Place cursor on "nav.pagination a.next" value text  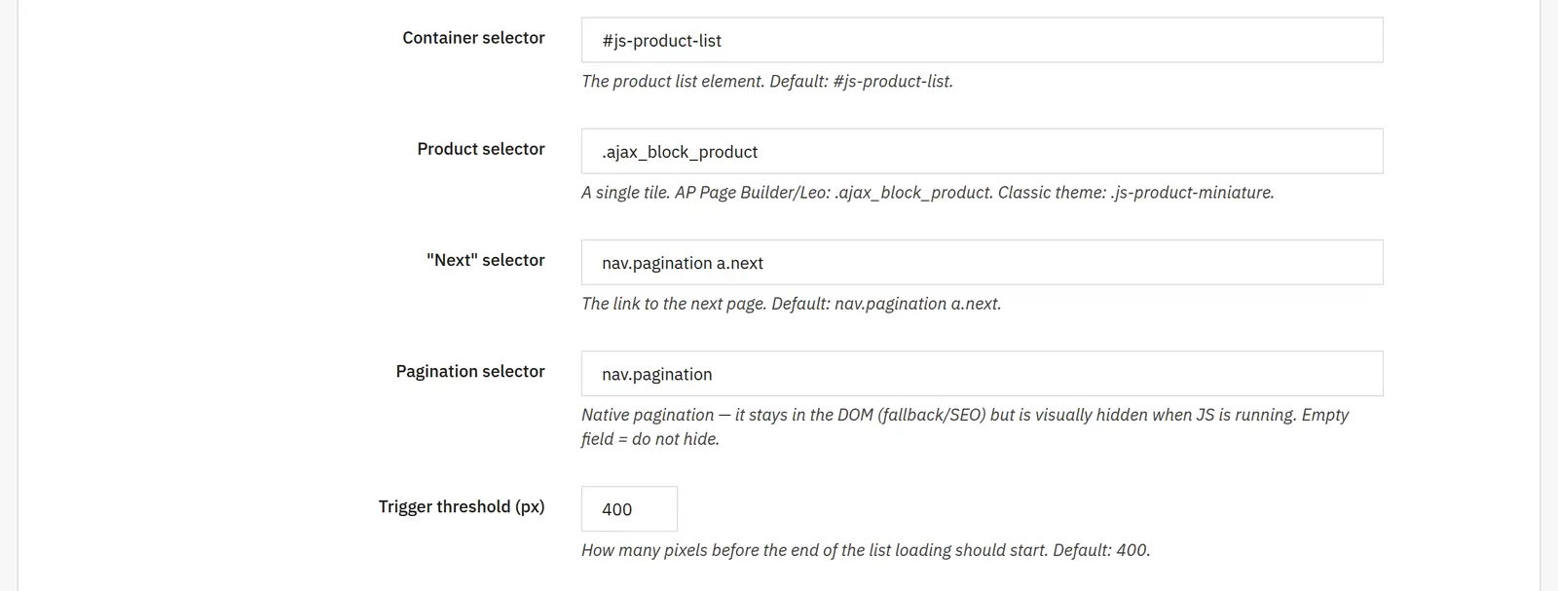coord(682,263)
